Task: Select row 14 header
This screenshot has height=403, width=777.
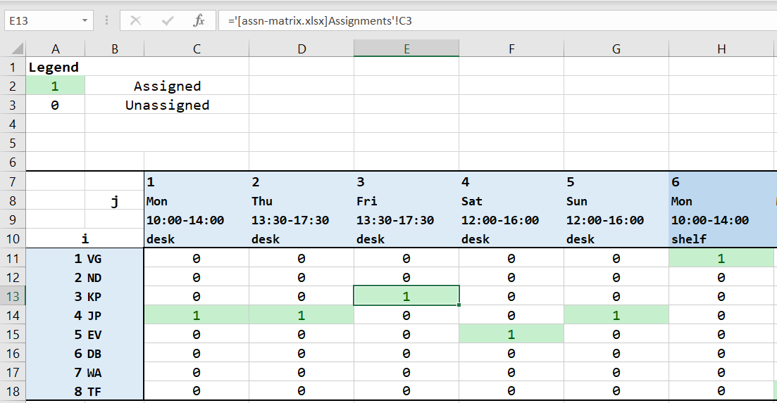Action: (x=13, y=315)
